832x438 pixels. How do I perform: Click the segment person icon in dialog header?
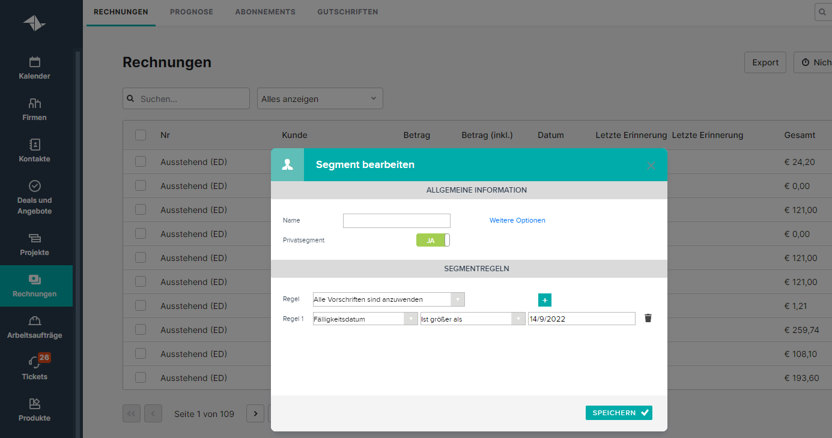pyautogui.click(x=287, y=165)
